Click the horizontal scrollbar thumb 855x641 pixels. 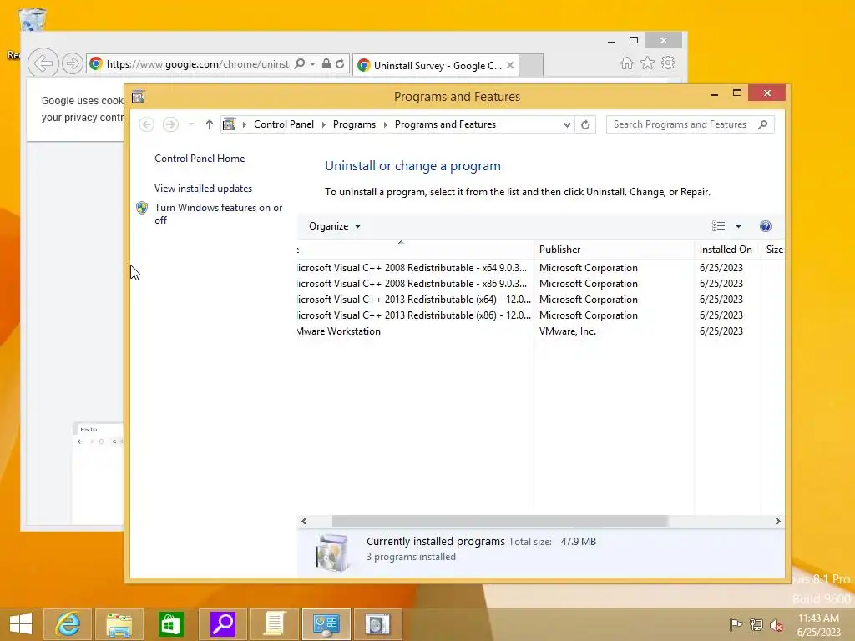[x=499, y=521]
